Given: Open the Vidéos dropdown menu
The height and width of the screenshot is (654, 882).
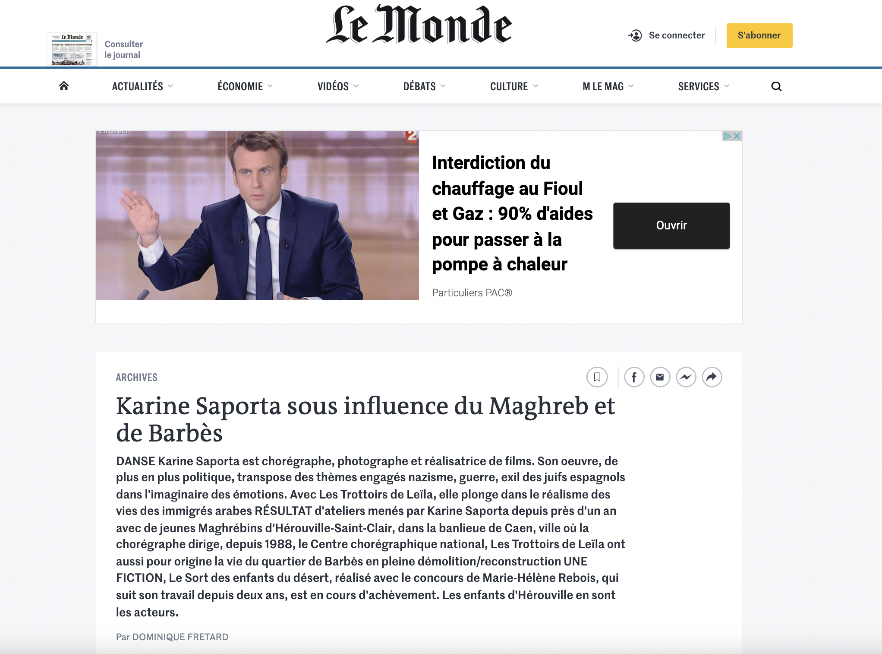Looking at the screenshot, I should pos(338,86).
